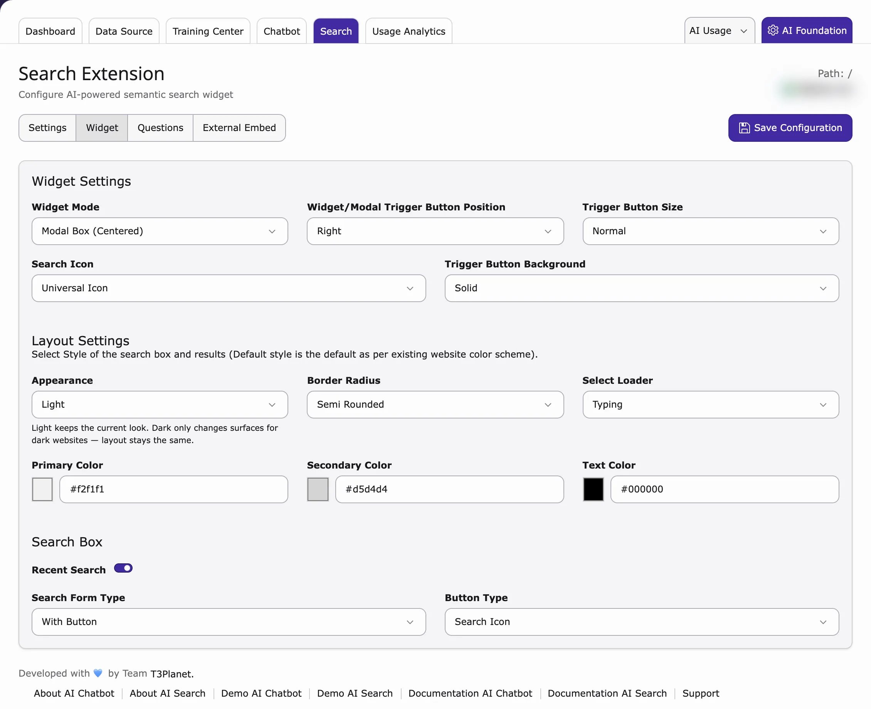Click the Save Configuration button
This screenshot has height=709, width=871.
point(790,128)
